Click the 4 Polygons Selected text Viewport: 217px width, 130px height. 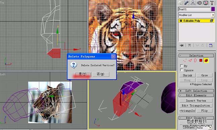pyautogui.click(x=201, y=84)
